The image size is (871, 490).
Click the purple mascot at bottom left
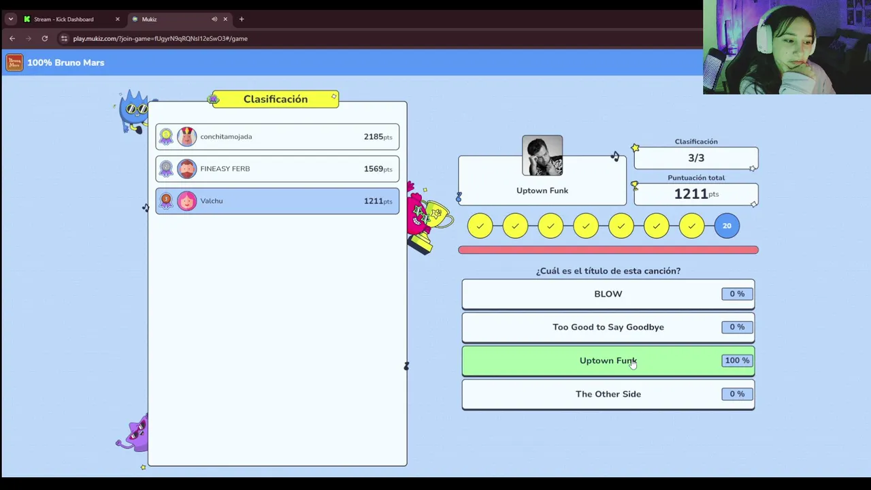133,435
